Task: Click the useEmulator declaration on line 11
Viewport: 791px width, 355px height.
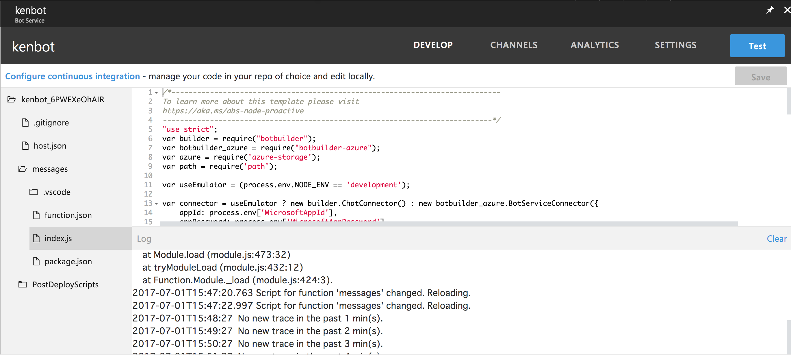Action: [286, 185]
